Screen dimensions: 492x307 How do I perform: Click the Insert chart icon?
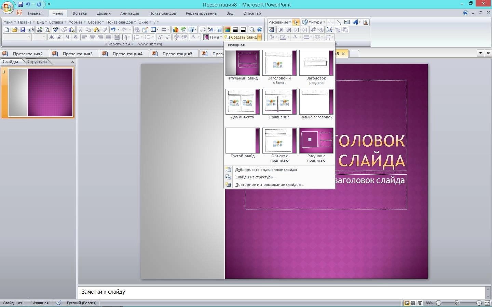click(x=175, y=30)
